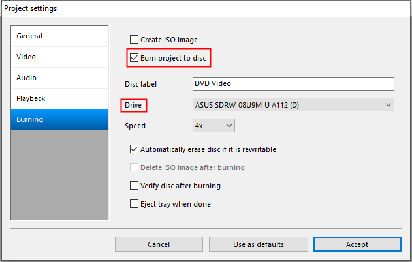The image size is (412, 262).
Task: Uncheck Burn project to disc
Action: pos(135,58)
